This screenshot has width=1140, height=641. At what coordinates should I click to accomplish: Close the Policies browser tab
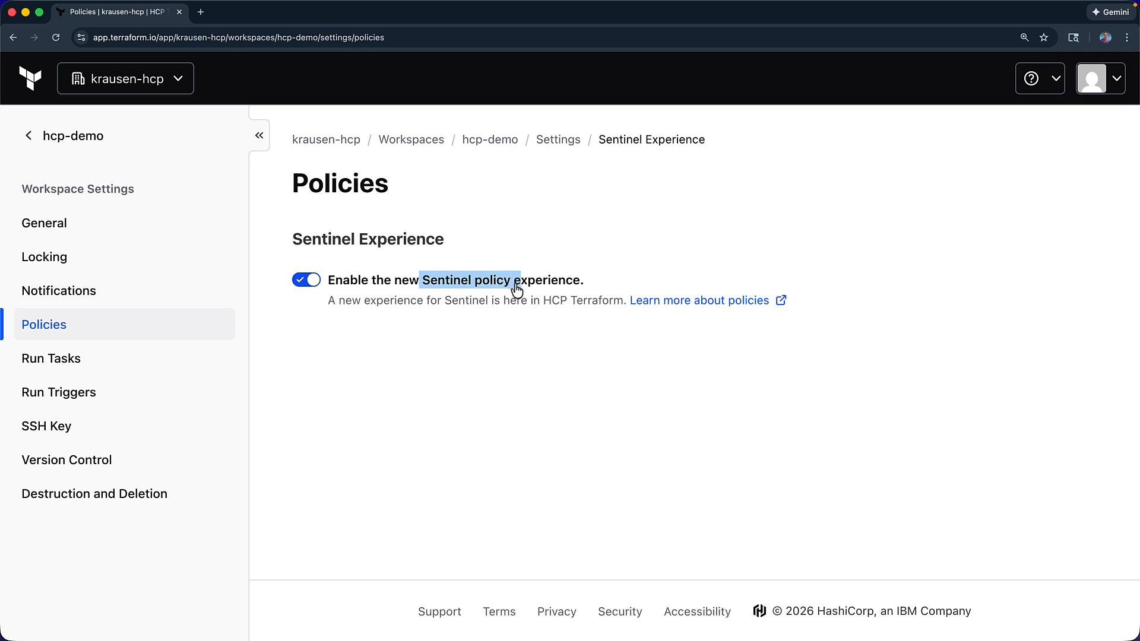(x=179, y=12)
